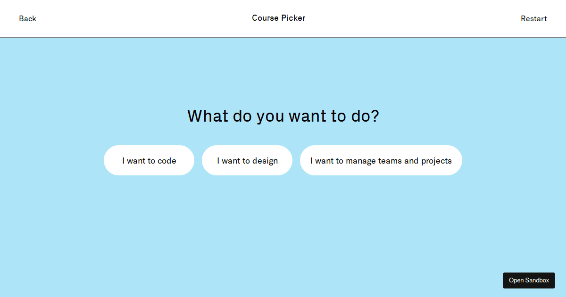Launch the sandbox from the bottom corner button

(x=529, y=280)
